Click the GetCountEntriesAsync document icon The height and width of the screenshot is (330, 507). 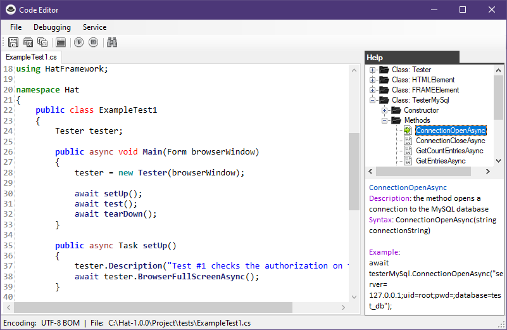coord(408,151)
